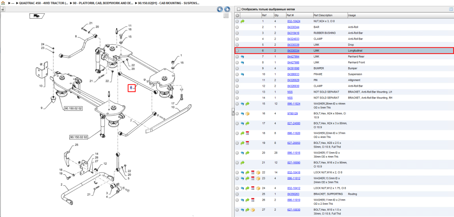
Task: Click box icon in ref 27 bolt row
Action: (x=252, y=210)
